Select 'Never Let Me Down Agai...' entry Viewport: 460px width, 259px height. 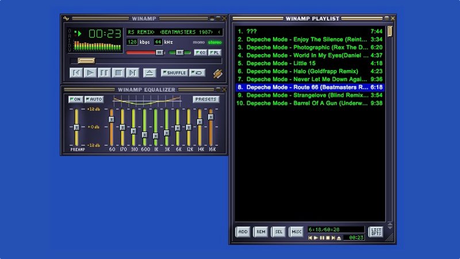310,79
